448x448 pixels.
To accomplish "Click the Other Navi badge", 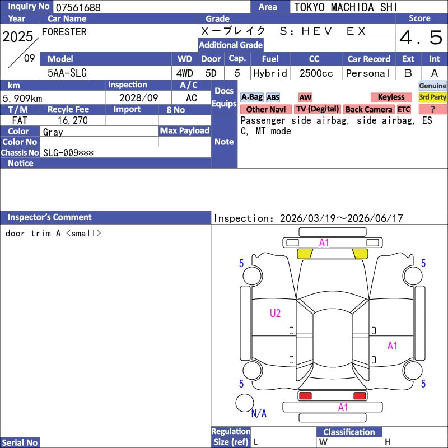I will [x=265, y=110].
